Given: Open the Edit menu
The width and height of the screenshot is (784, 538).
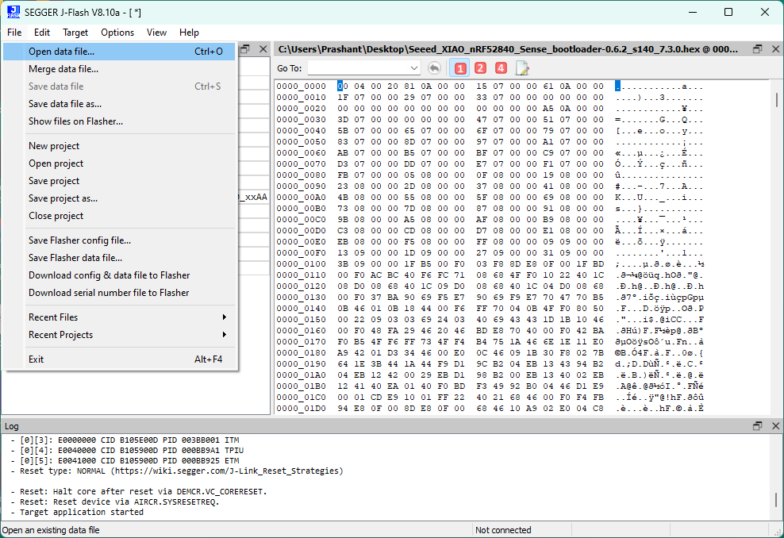Looking at the screenshot, I should tap(42, 33).
